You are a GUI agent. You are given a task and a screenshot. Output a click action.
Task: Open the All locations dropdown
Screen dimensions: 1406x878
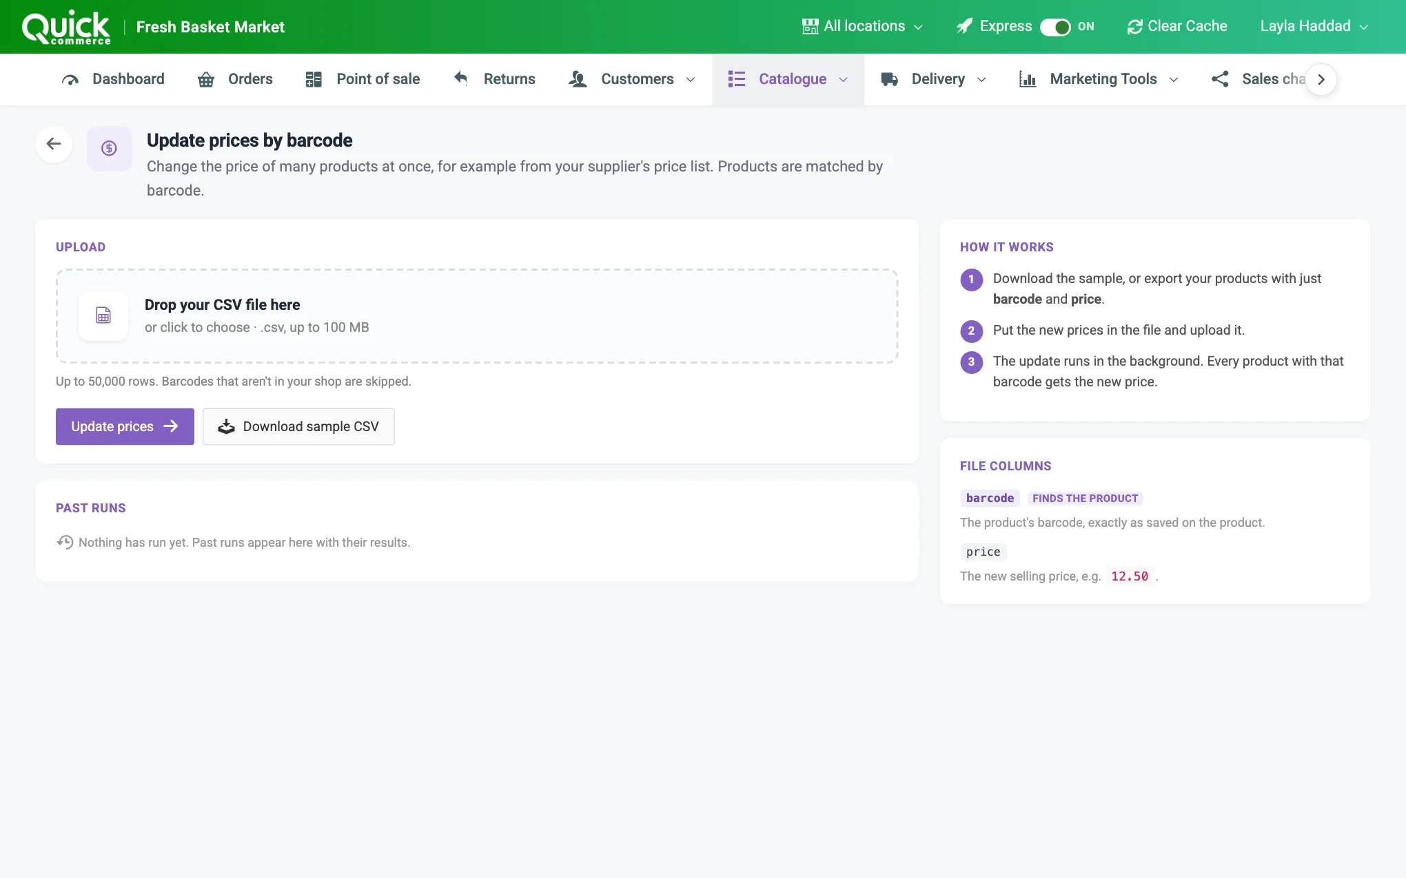[x=862, y=26]
